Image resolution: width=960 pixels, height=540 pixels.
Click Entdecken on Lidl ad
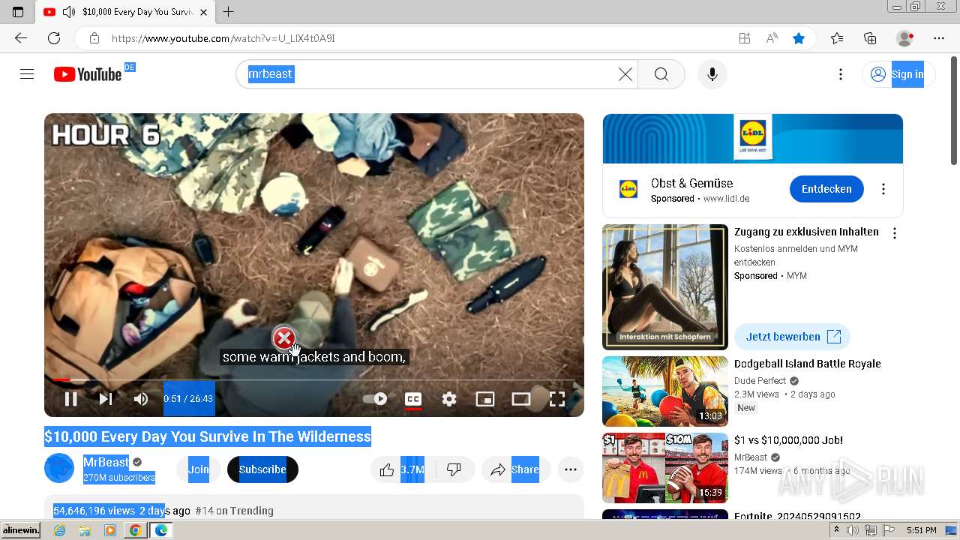coord(826,189)
